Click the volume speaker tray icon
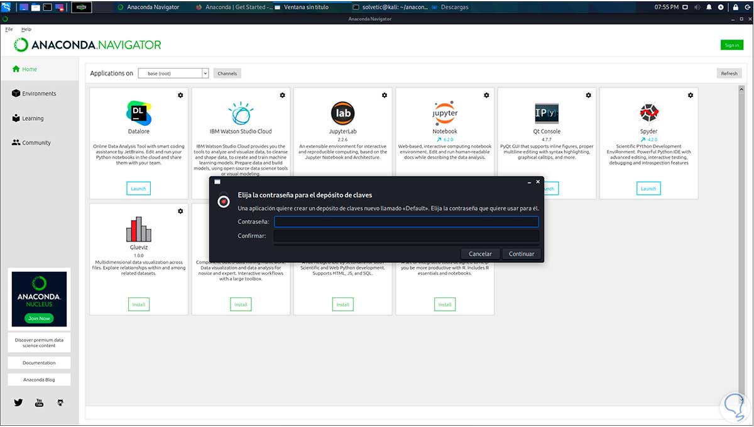Image resolution: width=754 pixels, height=427 pixels. pyautogui.click(x=696, y=7)
